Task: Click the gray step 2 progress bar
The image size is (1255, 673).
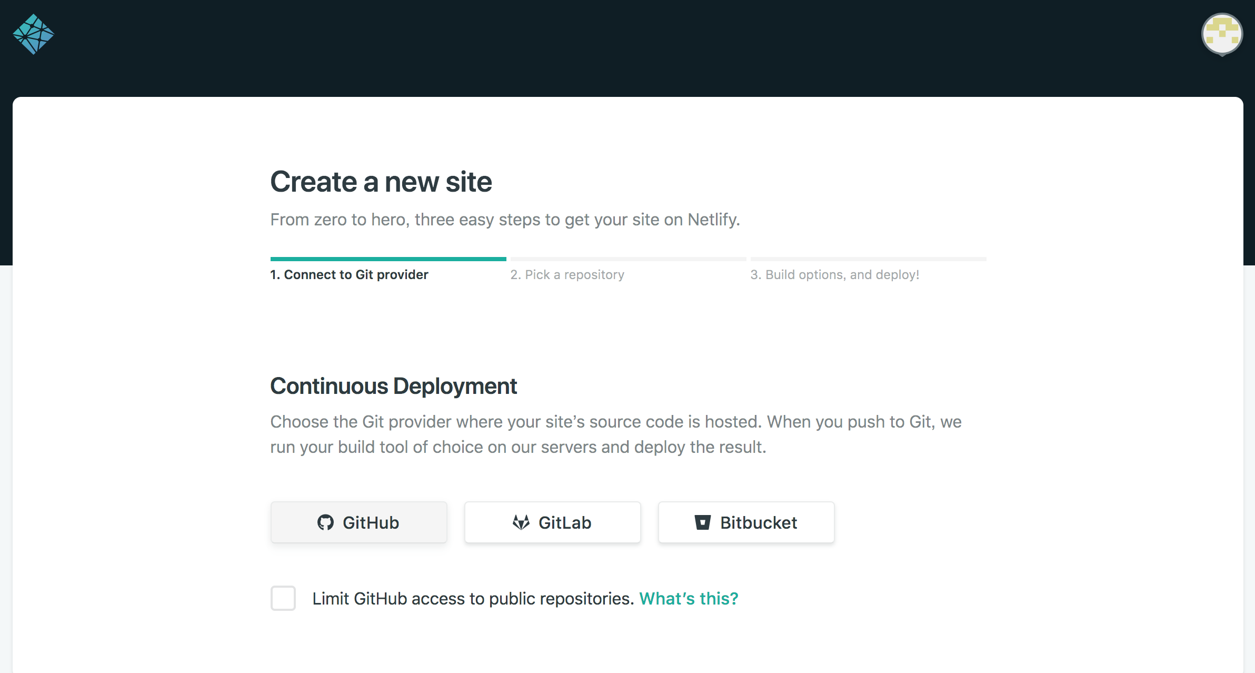Action: (x=628, y=259)
